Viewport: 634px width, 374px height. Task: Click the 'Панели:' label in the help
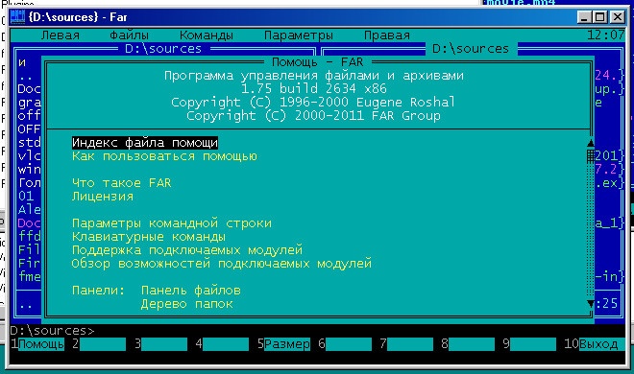[98, 291]
